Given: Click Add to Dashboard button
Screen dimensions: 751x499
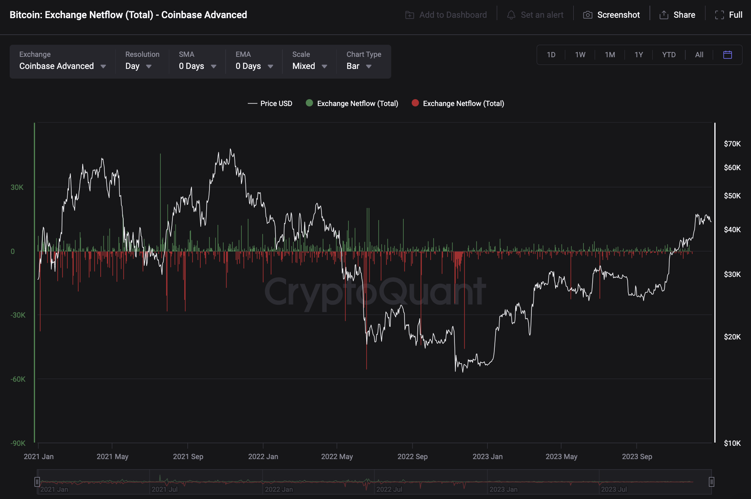Looking at the screenshot, I should (x=446, y=15).
